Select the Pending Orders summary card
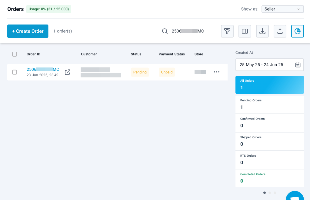The image size is (310, 200). (269, 104)
